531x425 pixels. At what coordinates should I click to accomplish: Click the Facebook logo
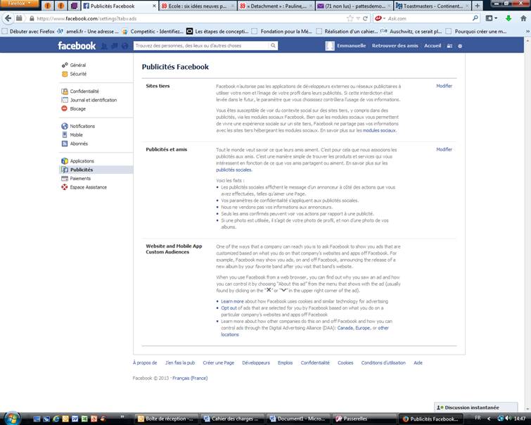(x=77, y=46)
